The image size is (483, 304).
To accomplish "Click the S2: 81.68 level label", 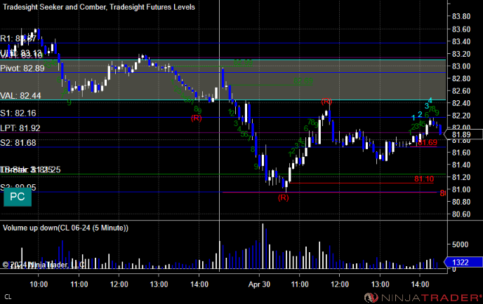I will tap(18, 143).
